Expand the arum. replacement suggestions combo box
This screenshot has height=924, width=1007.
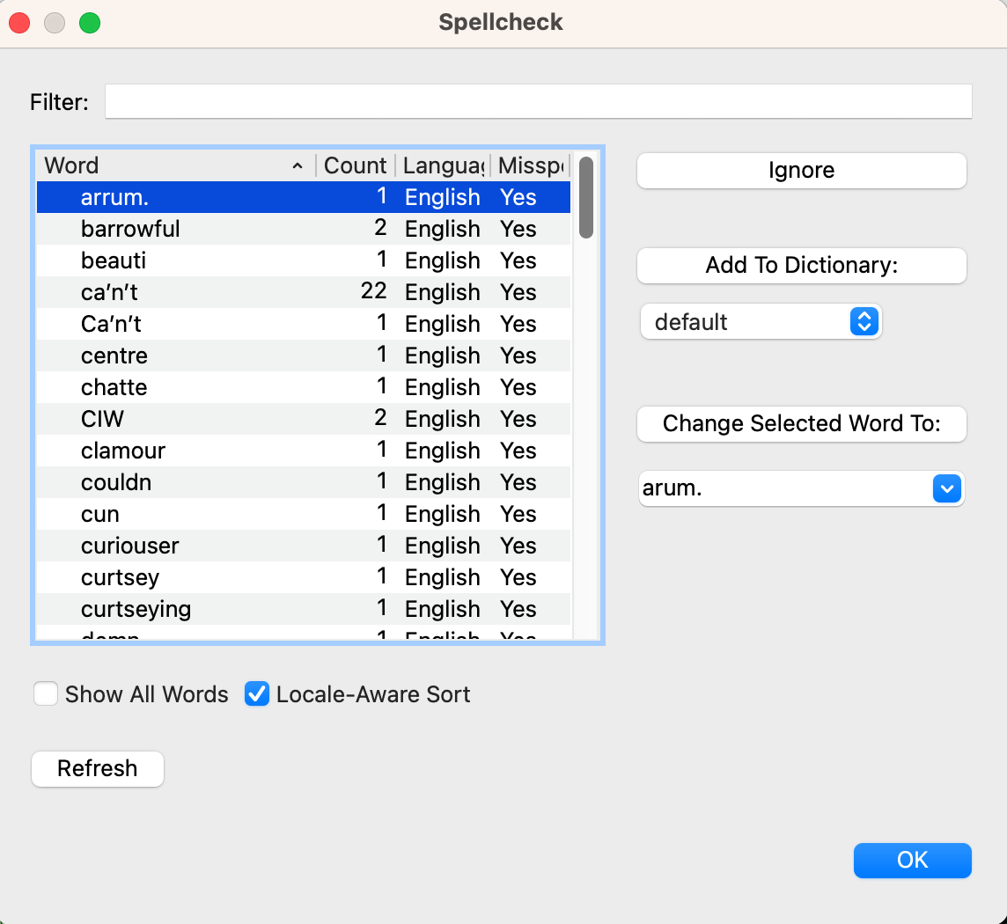946,488
